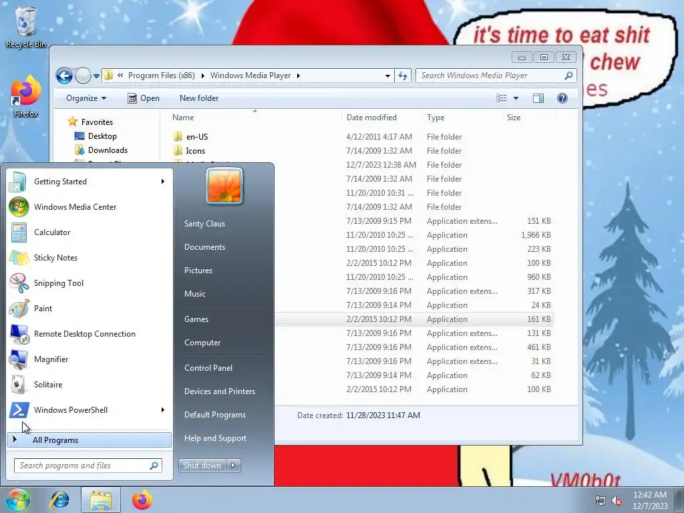Click Program Files (x86) breadcrumb
684x513 pixels.
click(x=162, y=75)
